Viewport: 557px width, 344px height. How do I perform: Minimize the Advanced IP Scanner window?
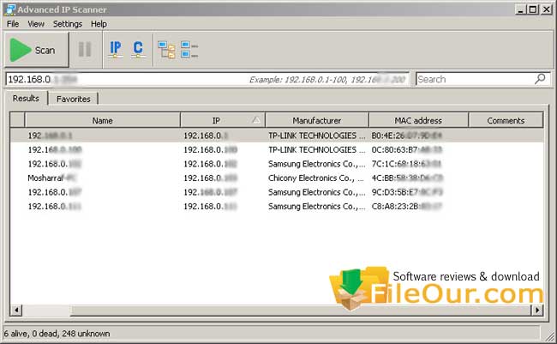pyautogui.click(x=520, y=9)
